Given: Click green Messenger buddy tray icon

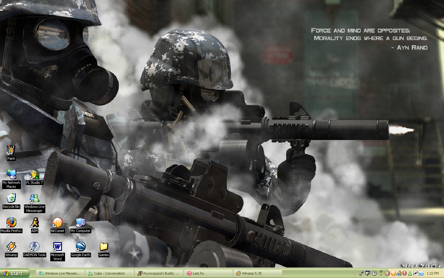Looking at the screenshot, I should pos(410,273).
